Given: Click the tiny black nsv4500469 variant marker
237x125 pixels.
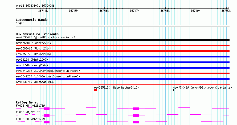Looking at the screenshot, I should coord(173,90).
